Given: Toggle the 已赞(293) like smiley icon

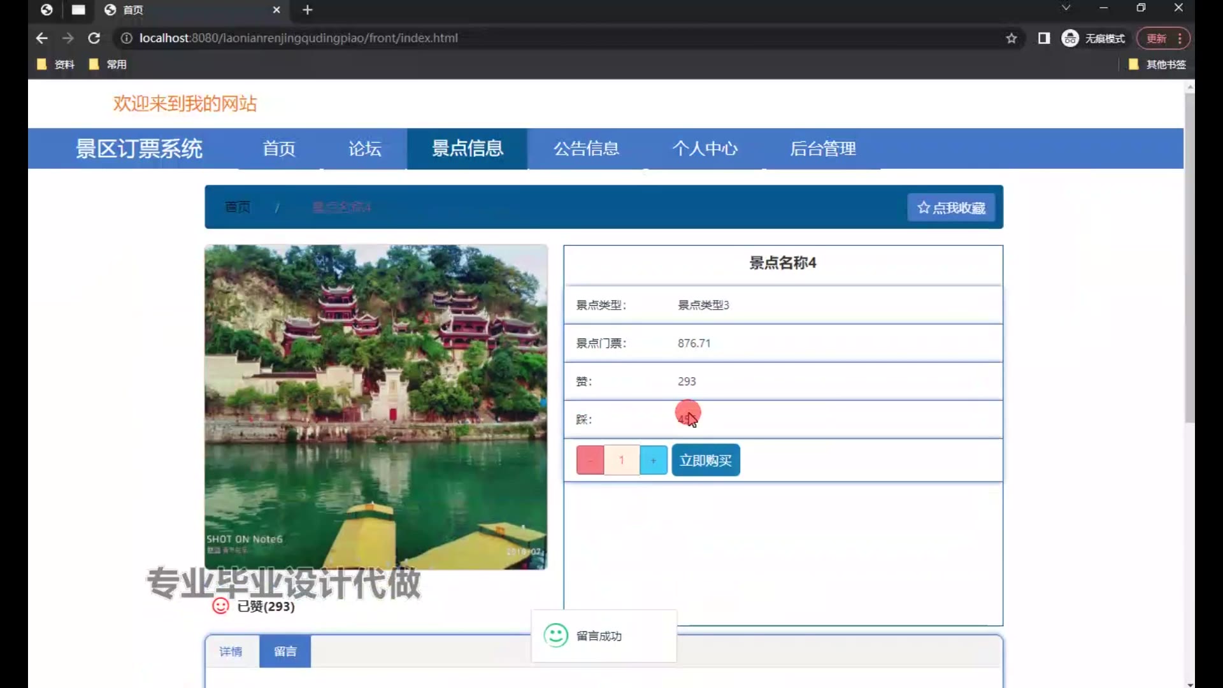Looking at the screenshot, I should click(220, 606).
